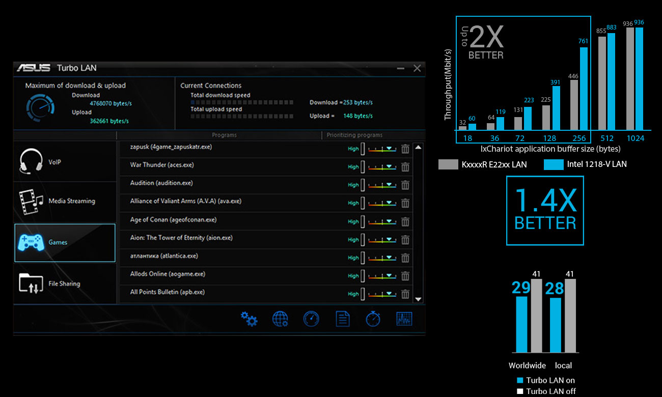This screenshot has height=397, width=662.
Task: Select Audition (audition.exe) row text
Action: coord(161,183)
